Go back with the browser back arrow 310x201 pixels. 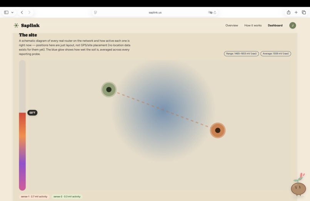pos(22,12)
